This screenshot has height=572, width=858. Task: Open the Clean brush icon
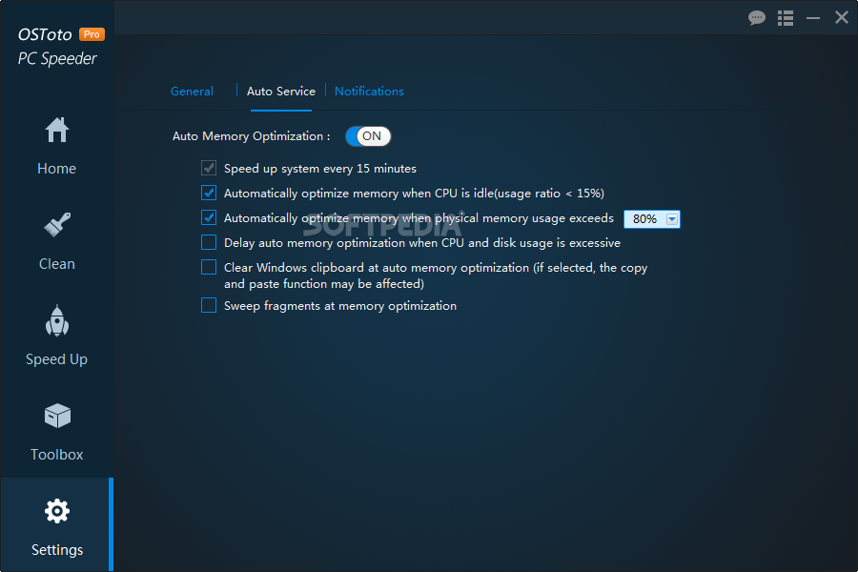[57, 225]
